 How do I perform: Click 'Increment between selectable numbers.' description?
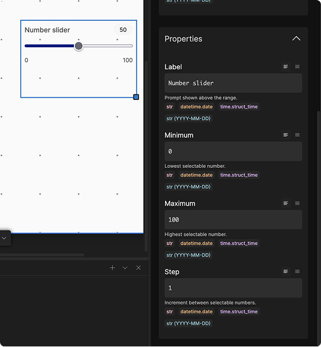(x=210, y=303)
